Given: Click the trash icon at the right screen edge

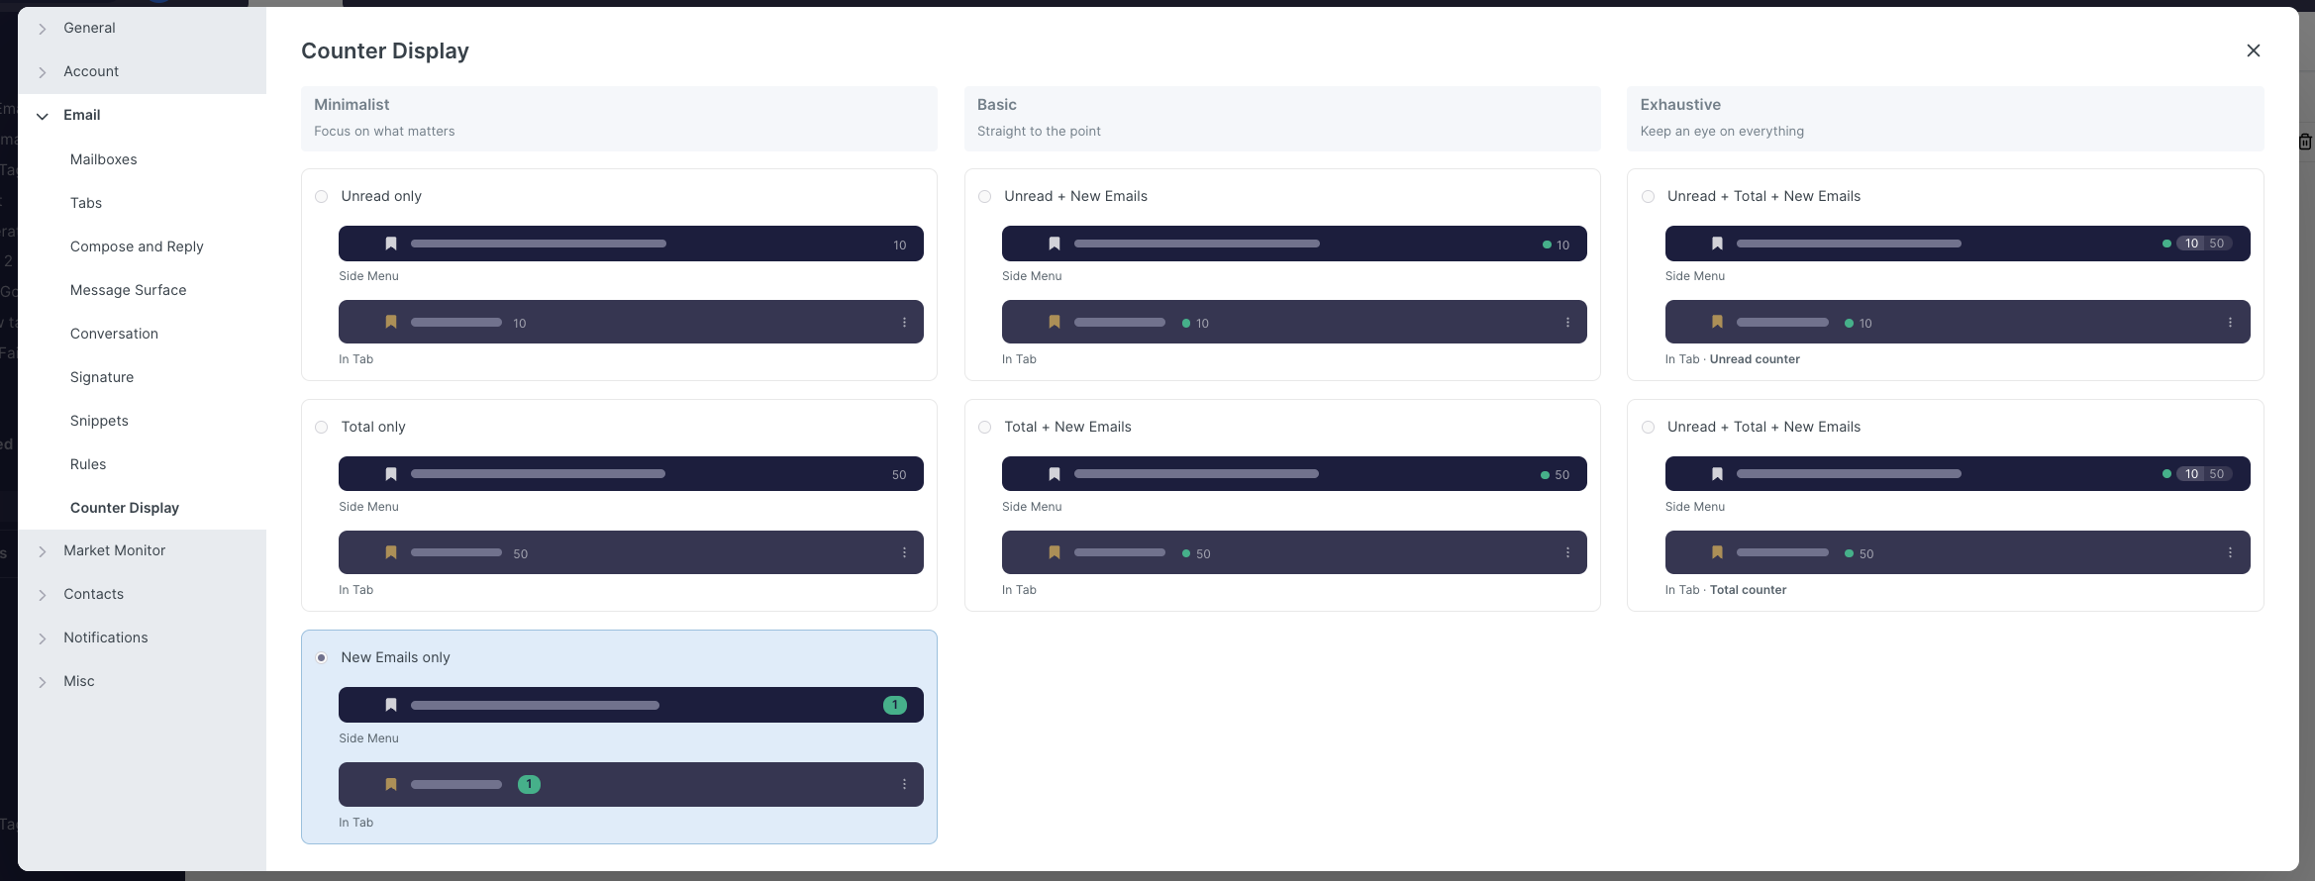Looking at the screenshot, I should click(x=2305, y=142).
